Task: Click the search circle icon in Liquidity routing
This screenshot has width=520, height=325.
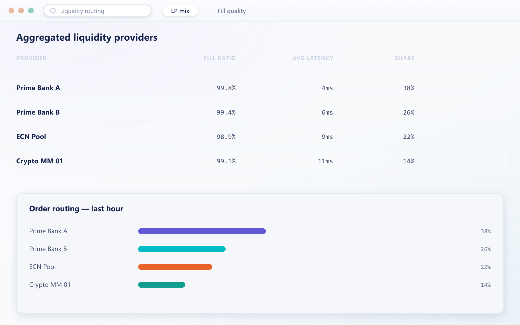Action: 53,11
